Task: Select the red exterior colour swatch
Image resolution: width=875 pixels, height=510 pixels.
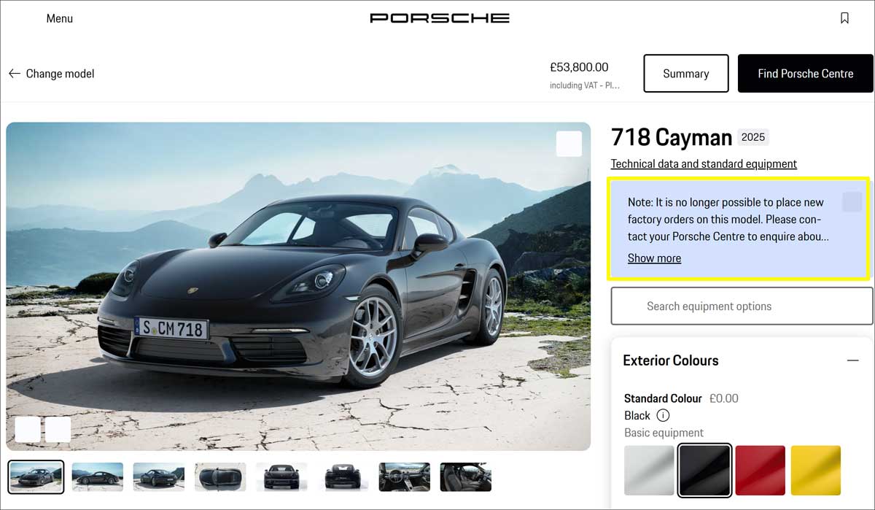Action: (760, 471)
